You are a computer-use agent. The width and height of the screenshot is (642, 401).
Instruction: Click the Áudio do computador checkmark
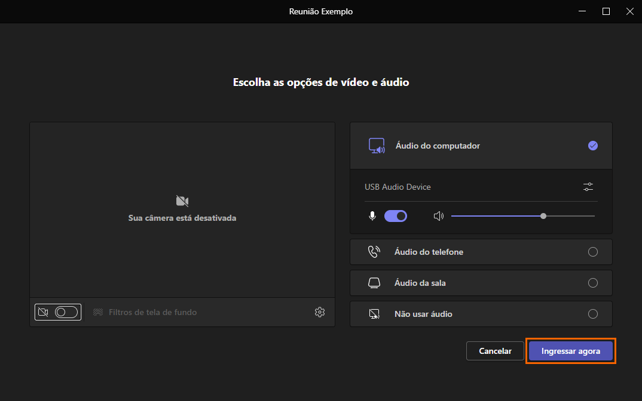[593, 146]
